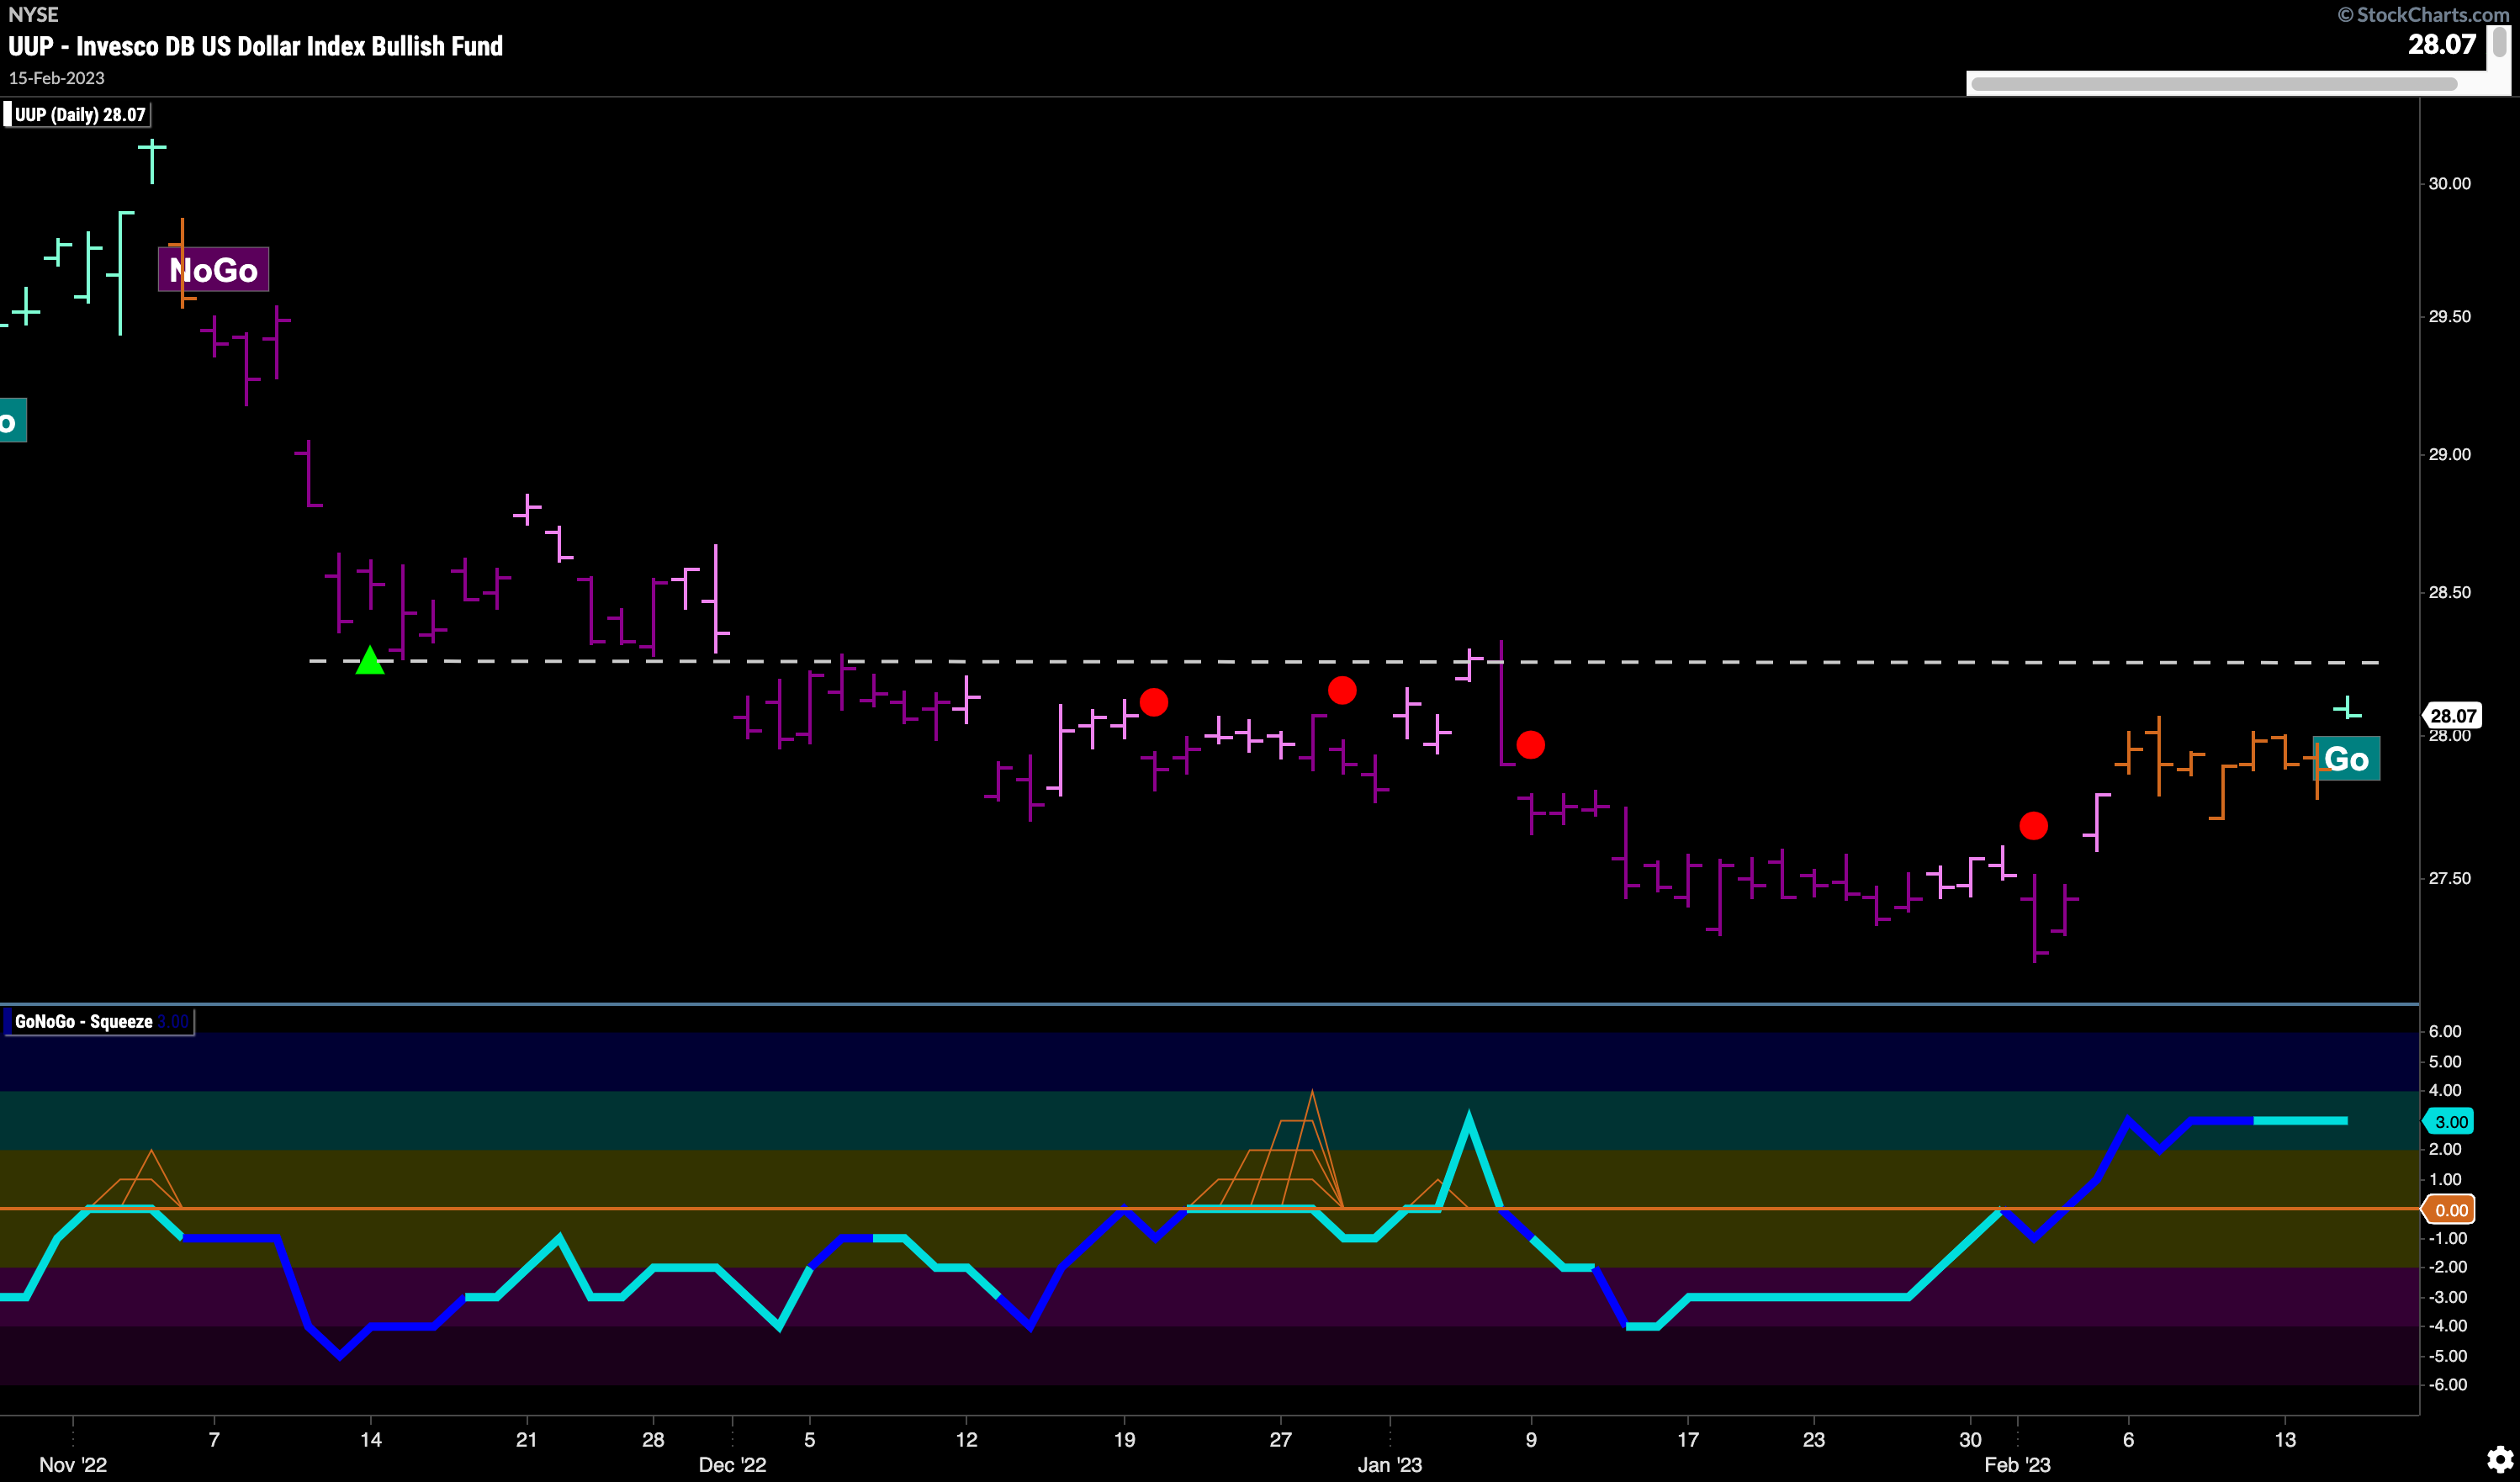Click the 27.50 price axis label
The image size is (2520, 1482).
tap(2449, 878)
